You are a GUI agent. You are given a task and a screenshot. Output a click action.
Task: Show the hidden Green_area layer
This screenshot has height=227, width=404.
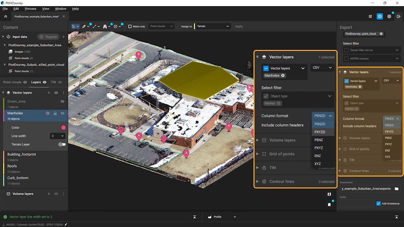[x=62, y=101]
